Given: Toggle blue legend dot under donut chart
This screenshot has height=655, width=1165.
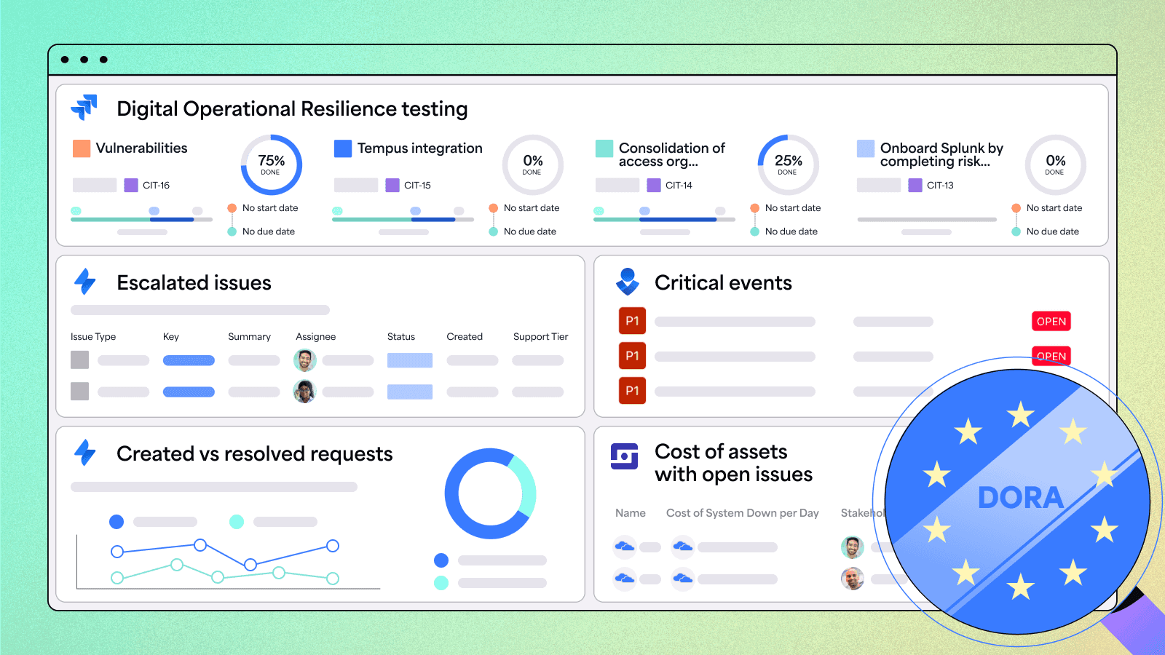Looking at the screenshot, I should tap(441, 560).
